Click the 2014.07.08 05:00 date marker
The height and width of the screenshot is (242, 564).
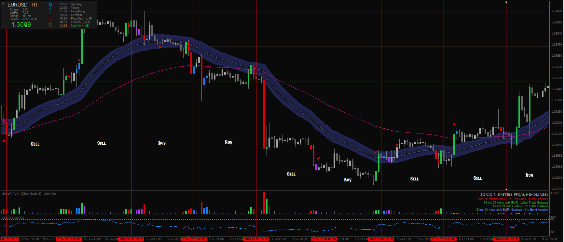coord(444,239)
